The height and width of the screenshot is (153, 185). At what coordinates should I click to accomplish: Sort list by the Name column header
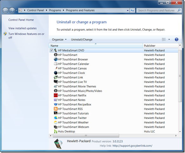(x=96, y=46)
